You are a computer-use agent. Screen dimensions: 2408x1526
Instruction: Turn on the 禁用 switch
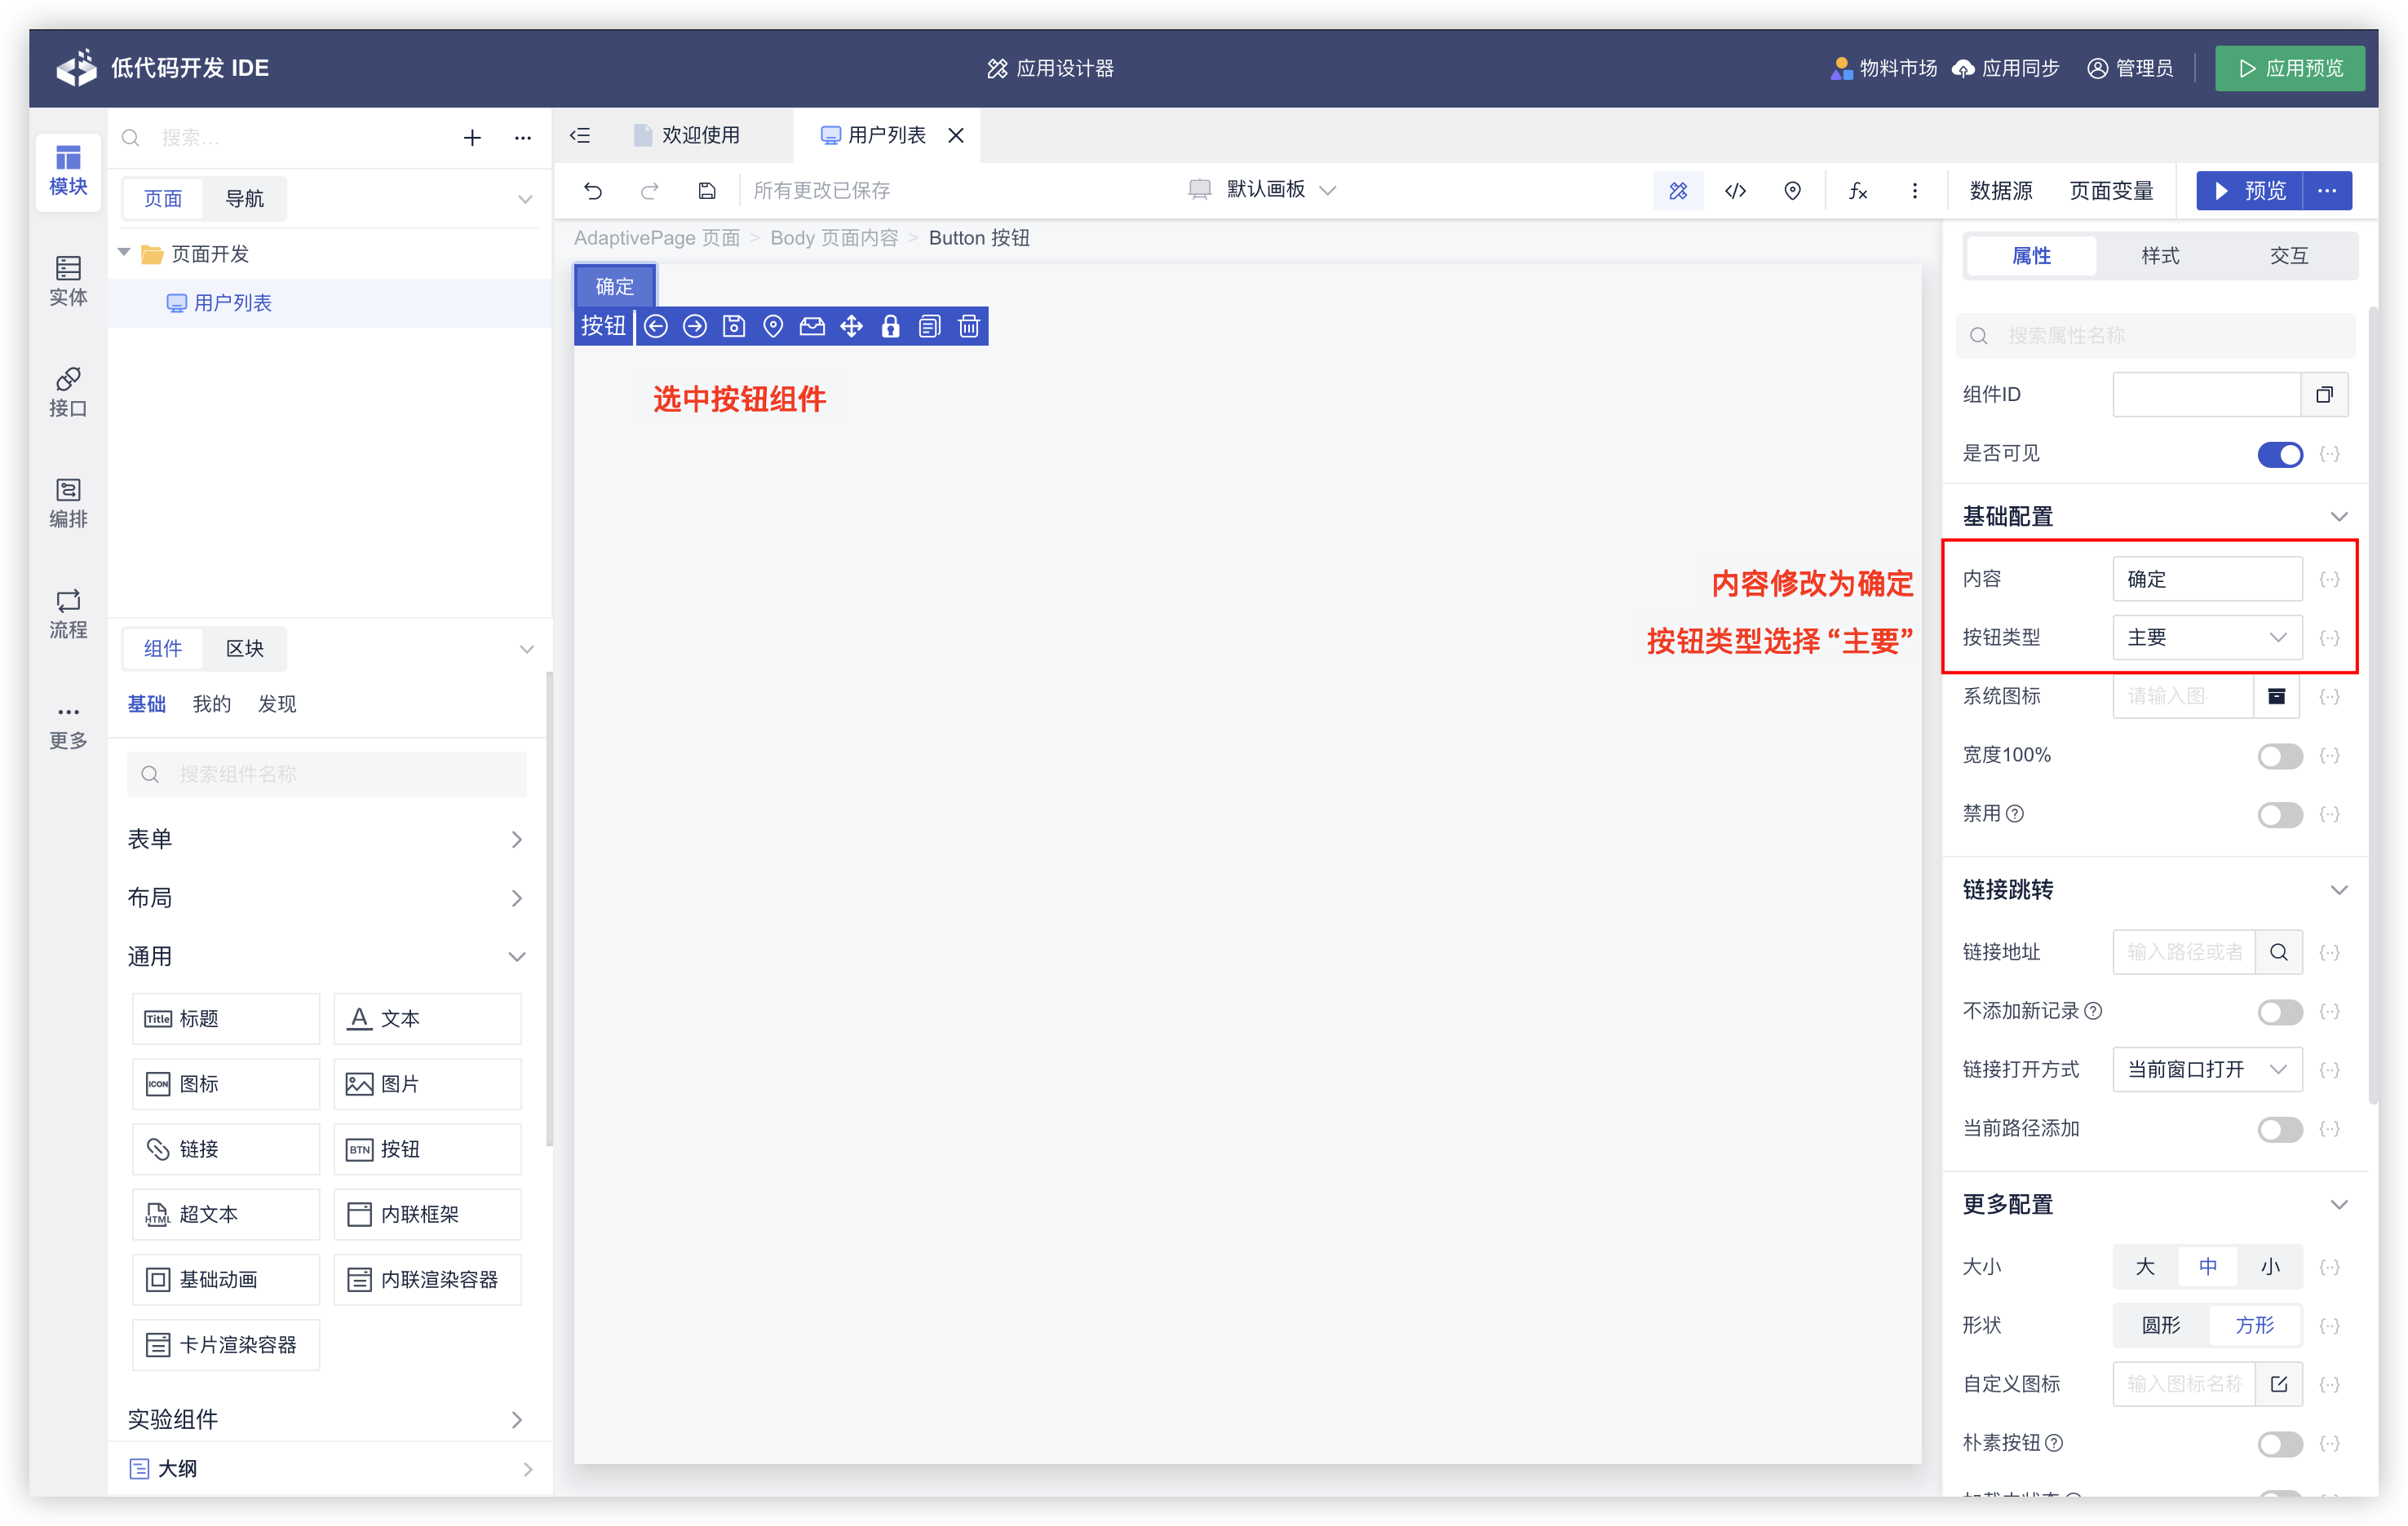(x=2279, y=814)
